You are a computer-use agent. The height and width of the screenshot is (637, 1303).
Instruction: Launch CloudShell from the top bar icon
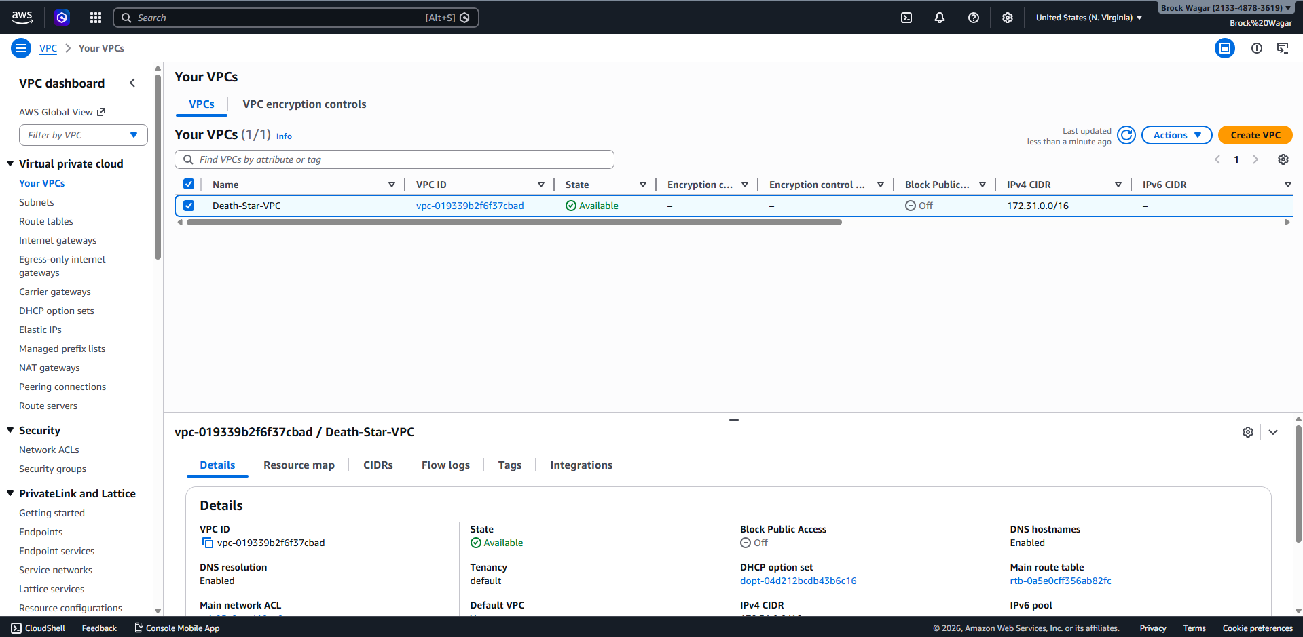coord(906,18)
